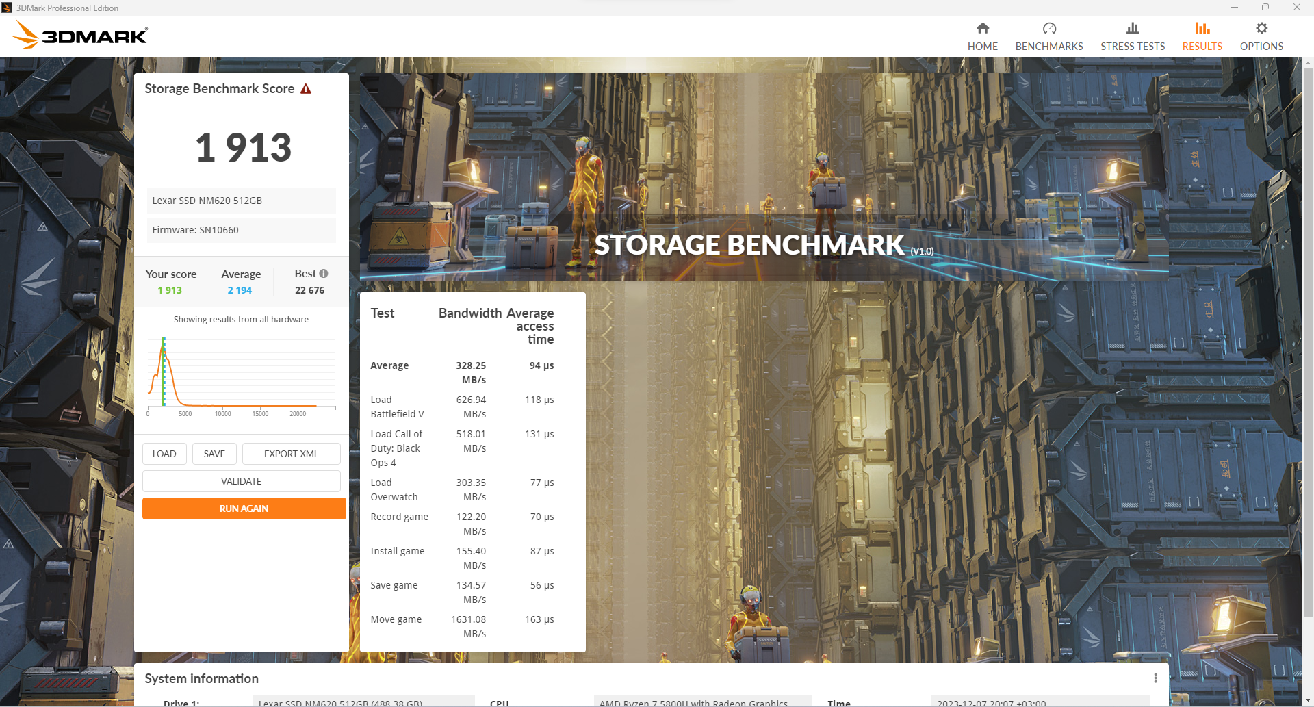The width and height of the screenshot is (1314, 707).
Task: Click the 'Install game' test label
Action: point(398,551)
